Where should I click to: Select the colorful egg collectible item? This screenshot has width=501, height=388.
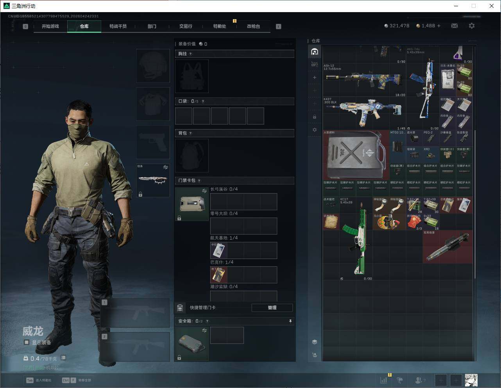pyautogui.click(x=389, y=222)
